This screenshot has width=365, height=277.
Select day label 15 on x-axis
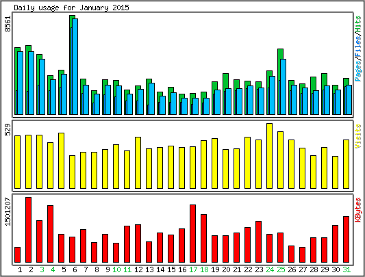(171, 269)
